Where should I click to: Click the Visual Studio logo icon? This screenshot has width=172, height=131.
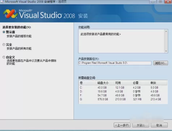pyautogui.click(x=10, y=14)
